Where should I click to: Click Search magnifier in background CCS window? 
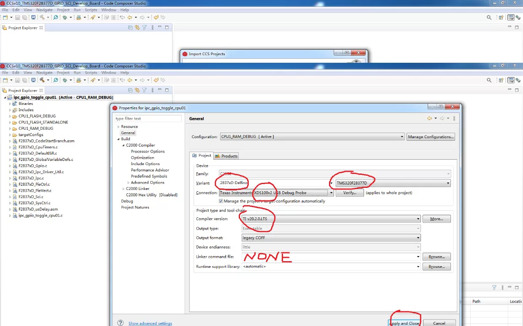[x=489, y=17]
